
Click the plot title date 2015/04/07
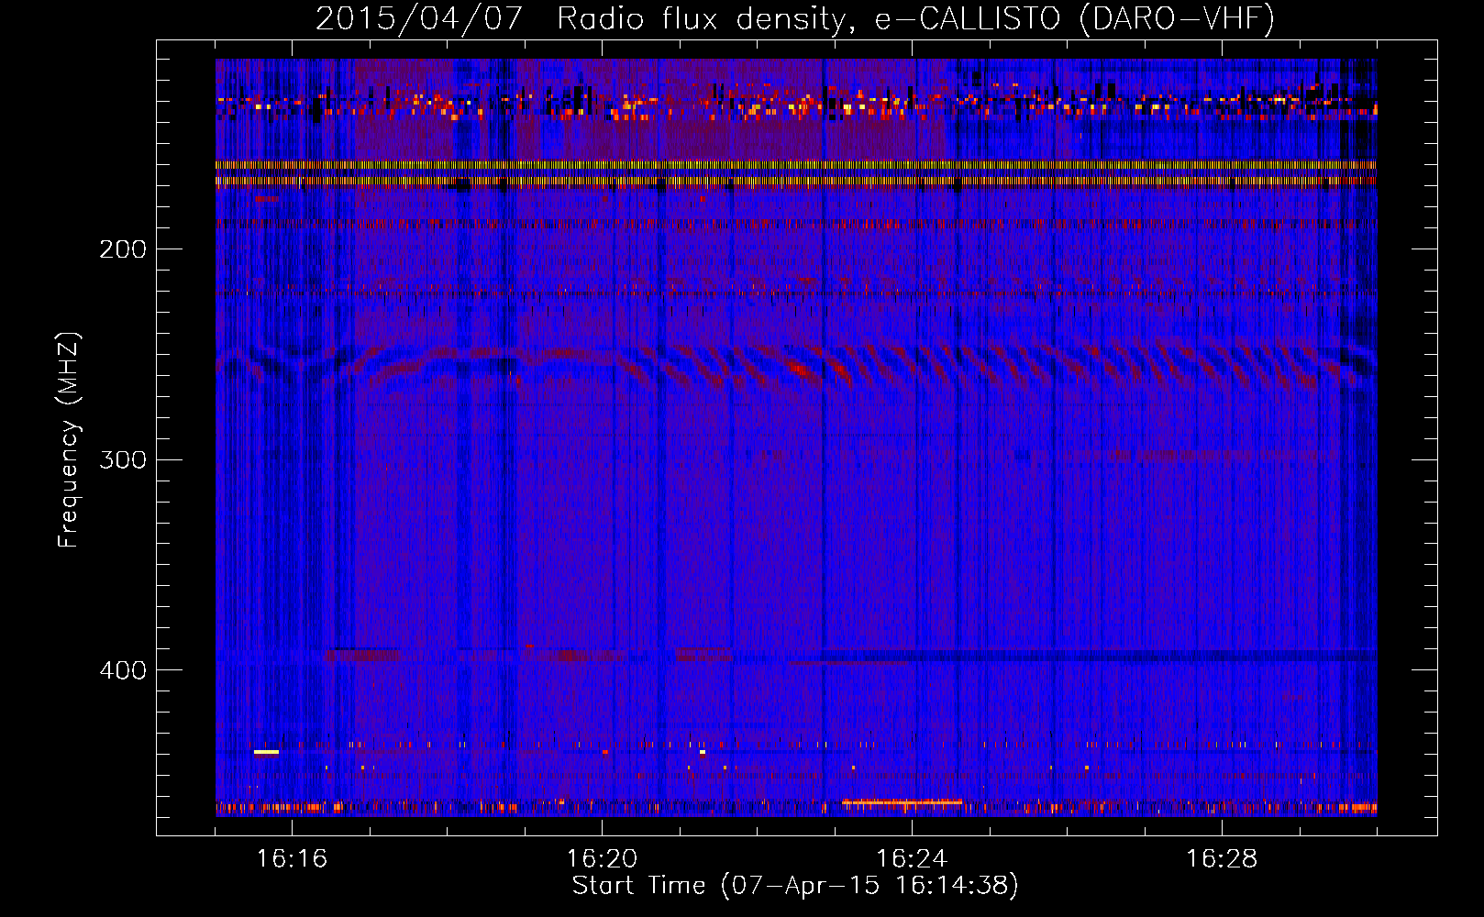tap(418, 19)
